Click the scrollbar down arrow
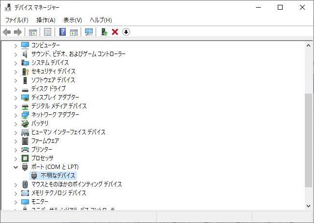 [x=308, y=206]
